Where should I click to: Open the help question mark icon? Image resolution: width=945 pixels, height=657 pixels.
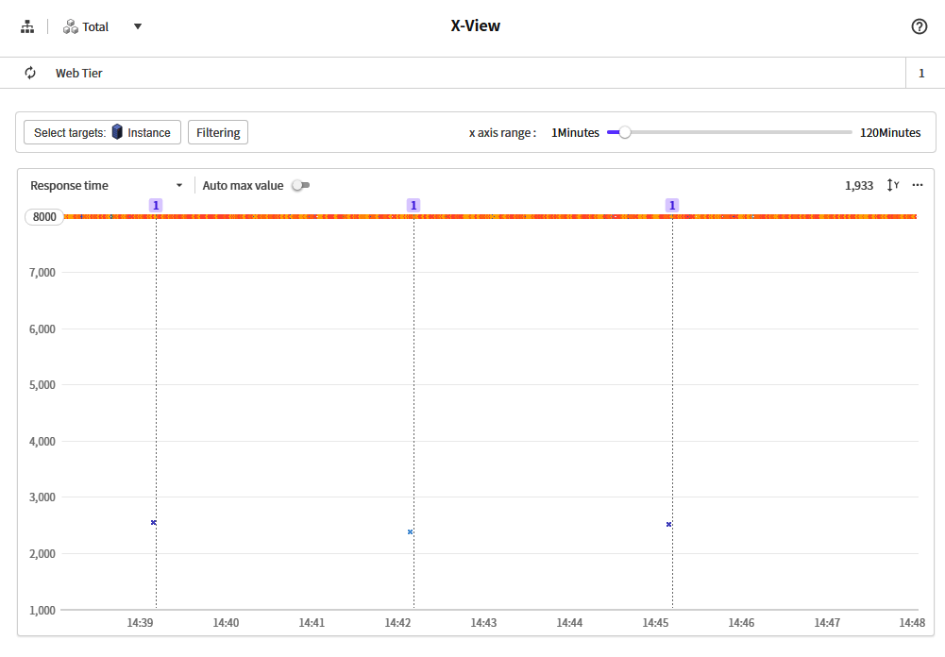click(x=919, y=26)
